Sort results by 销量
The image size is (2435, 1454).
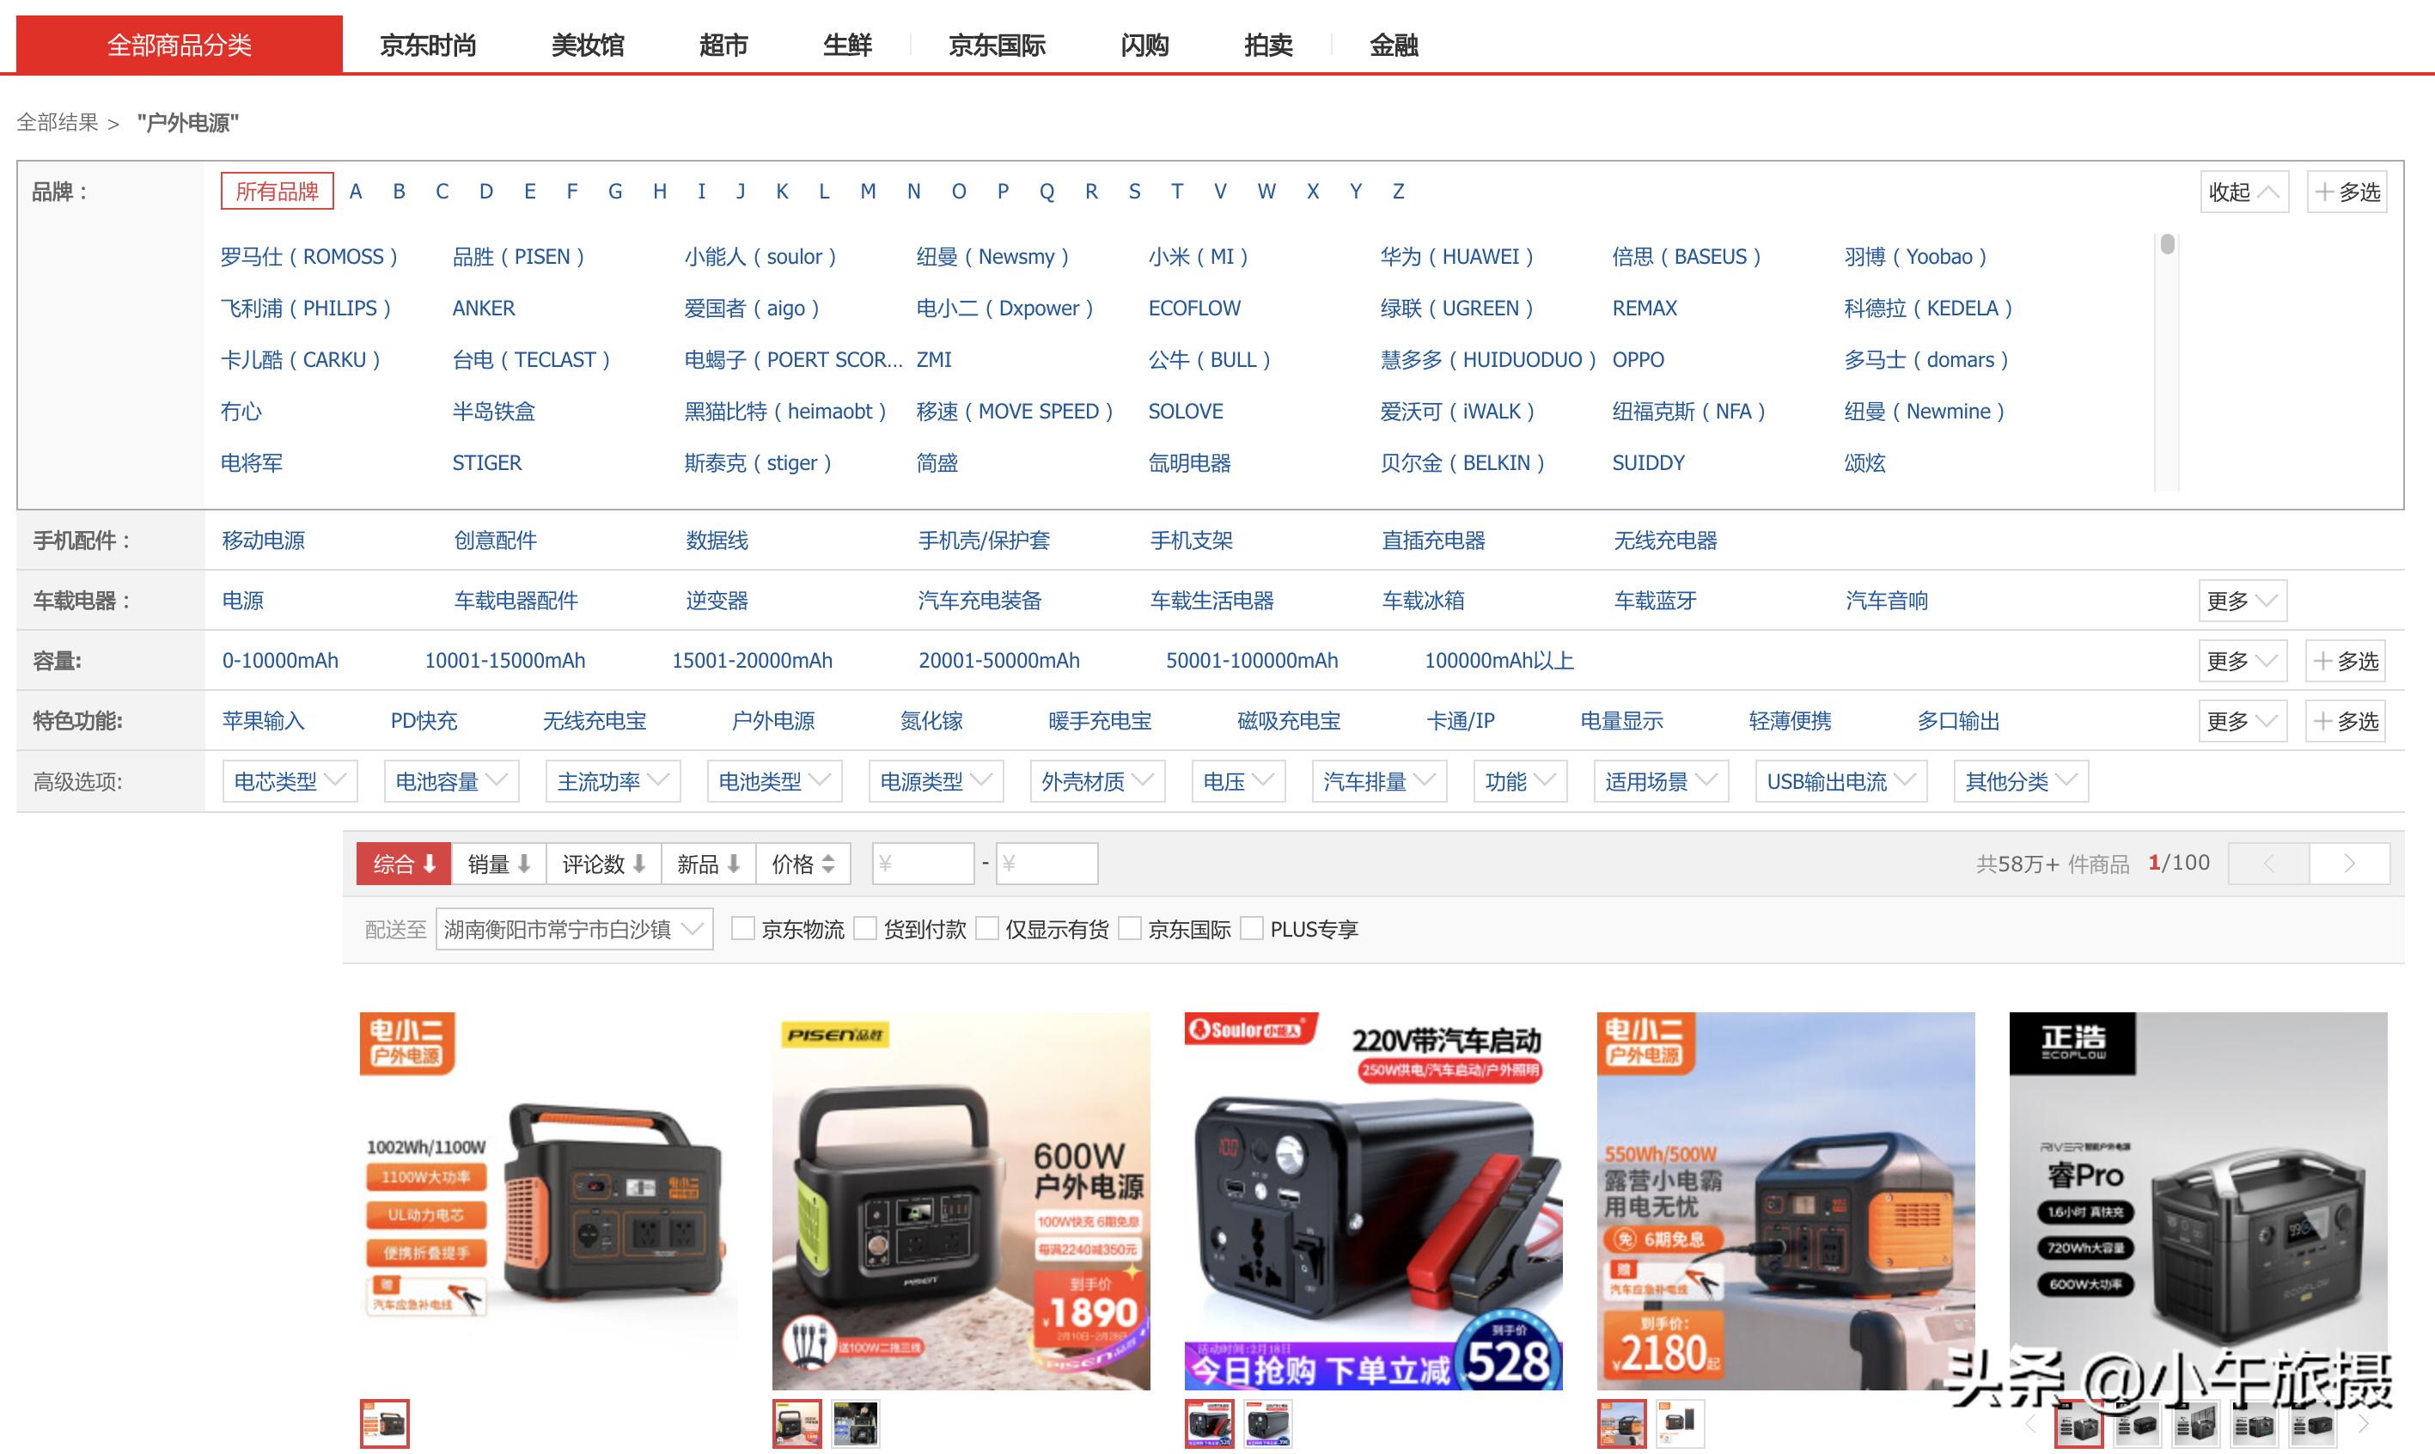(496, 863)
